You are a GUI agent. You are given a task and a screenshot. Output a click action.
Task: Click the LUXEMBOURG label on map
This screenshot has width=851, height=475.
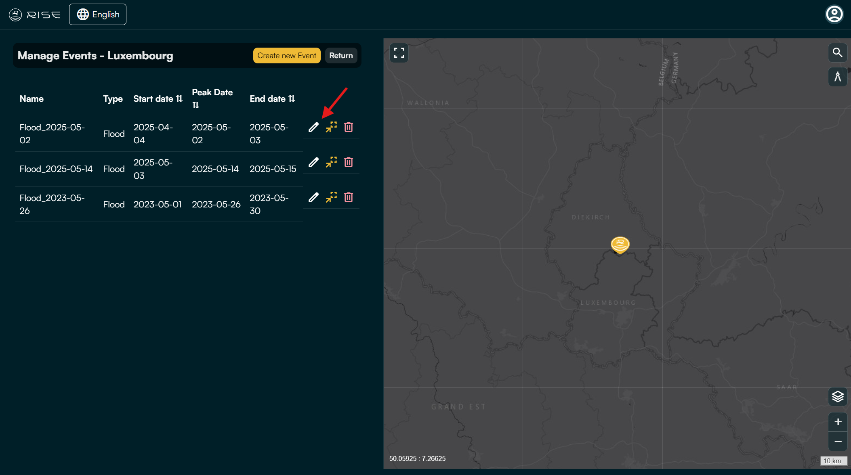[608, 303]
